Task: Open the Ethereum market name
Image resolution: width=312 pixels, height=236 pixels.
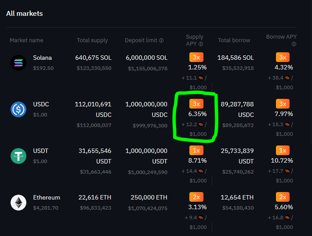Action: click(47, 197)
